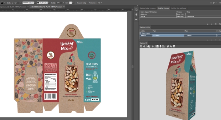Open the stroke color dropdown arrow
This screenshot has width=221, height=120.
4,3
